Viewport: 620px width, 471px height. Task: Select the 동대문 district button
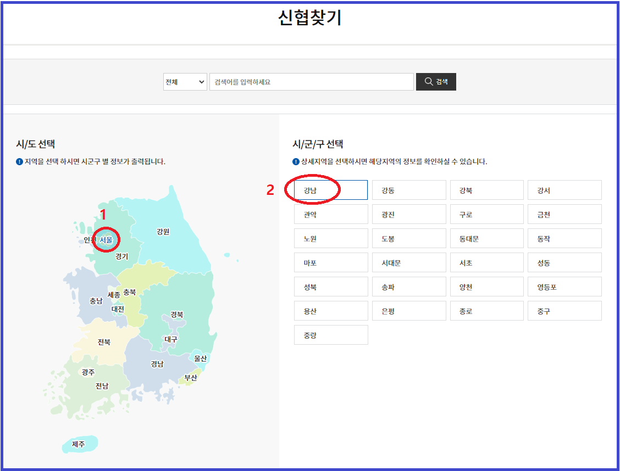click(486, 238)
